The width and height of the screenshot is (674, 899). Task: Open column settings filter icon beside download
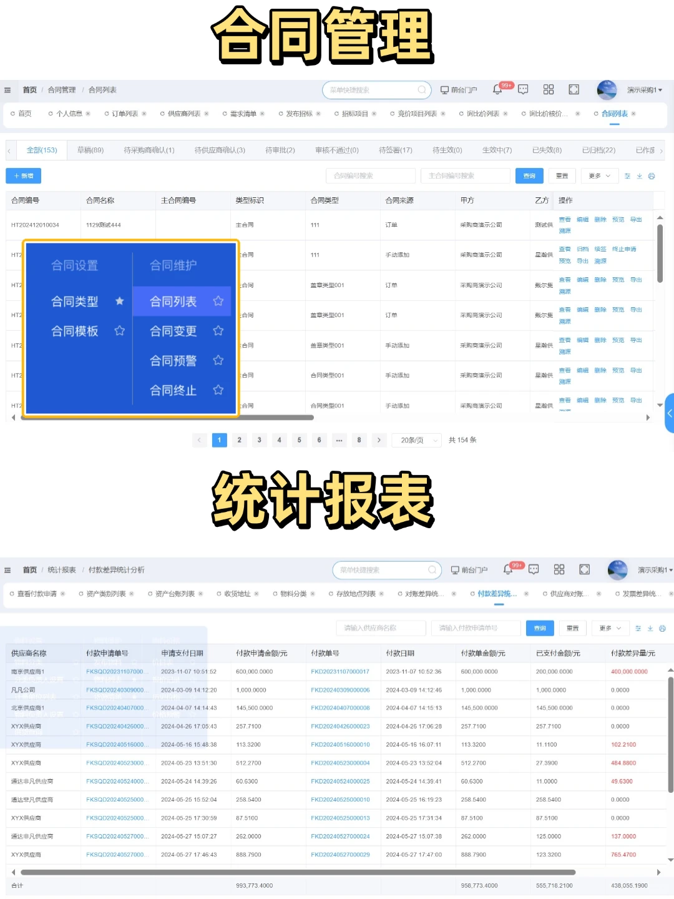tap(627, 175)
